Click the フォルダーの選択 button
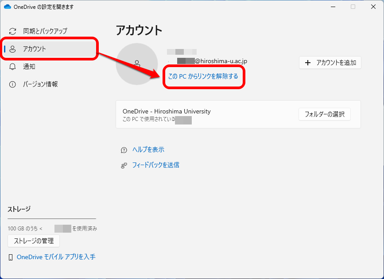Viewport: 384px width, 279px height. point(325,114)
